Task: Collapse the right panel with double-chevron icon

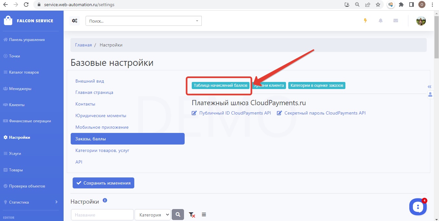Action: [429, 87]
